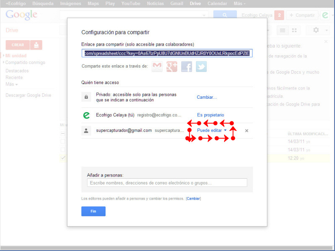Viewport: 335px width, 251px height.
Task: Select Reciente in sidebar
Action: coord(14,77)
